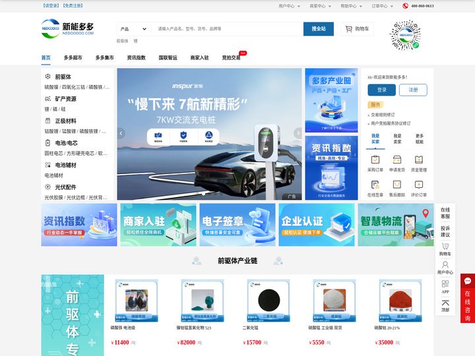Open the 硫酸钴 20-21% product image

point(400,301)
